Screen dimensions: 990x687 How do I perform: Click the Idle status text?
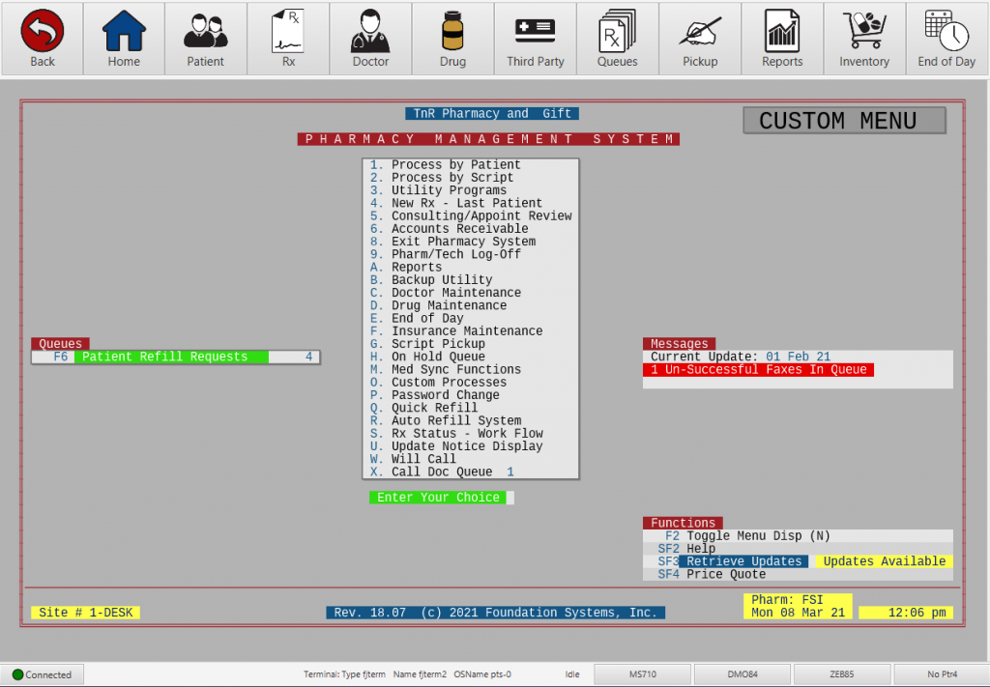(x=572, y=674)
